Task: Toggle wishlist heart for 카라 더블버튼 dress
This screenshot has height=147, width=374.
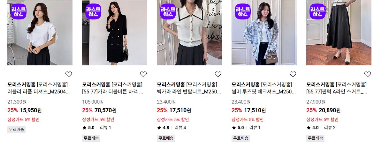Action: pos(143,74)
